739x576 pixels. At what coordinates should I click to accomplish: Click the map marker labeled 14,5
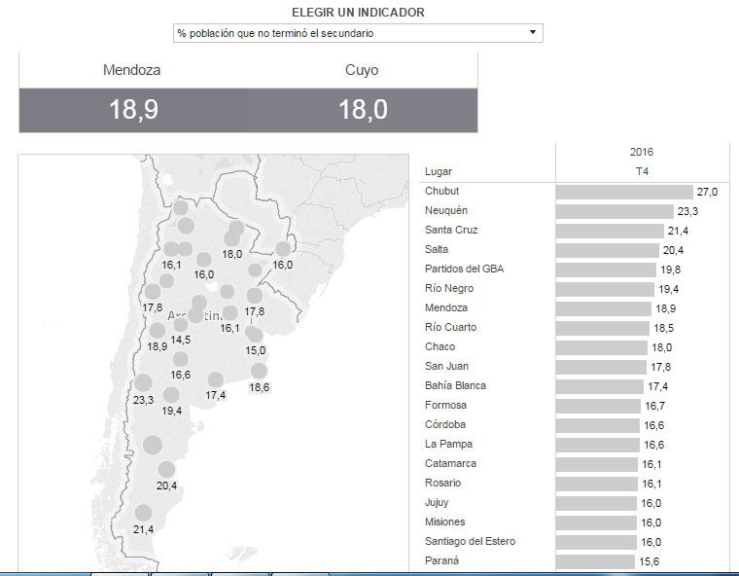(181, 324)
